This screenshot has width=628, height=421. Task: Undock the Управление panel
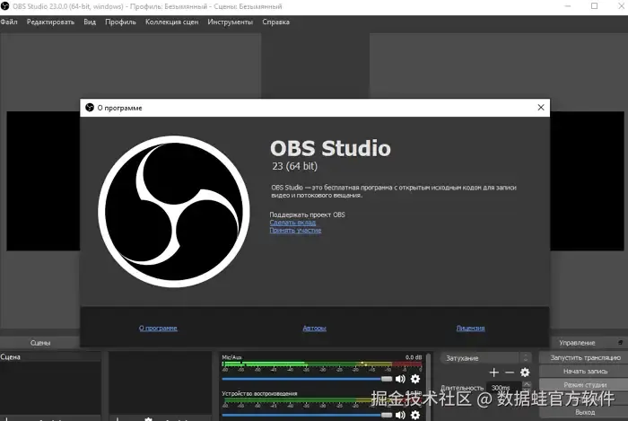point(621,343)
